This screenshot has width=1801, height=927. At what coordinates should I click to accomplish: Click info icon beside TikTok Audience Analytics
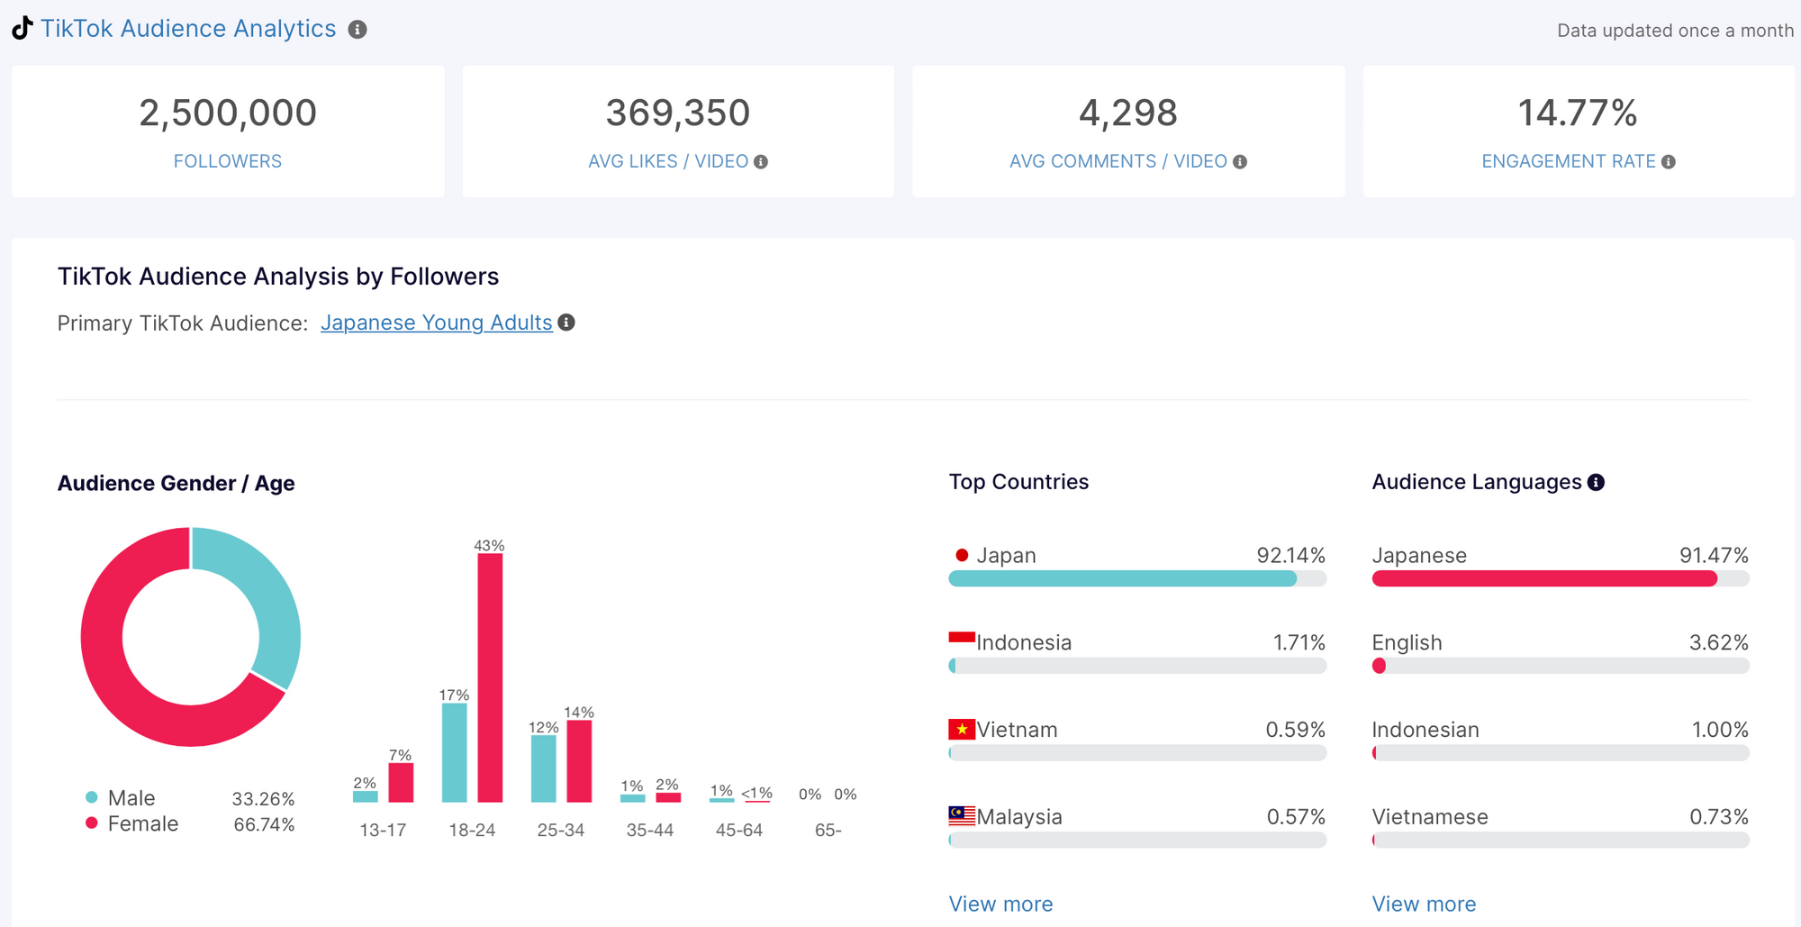tap(357, 30)
